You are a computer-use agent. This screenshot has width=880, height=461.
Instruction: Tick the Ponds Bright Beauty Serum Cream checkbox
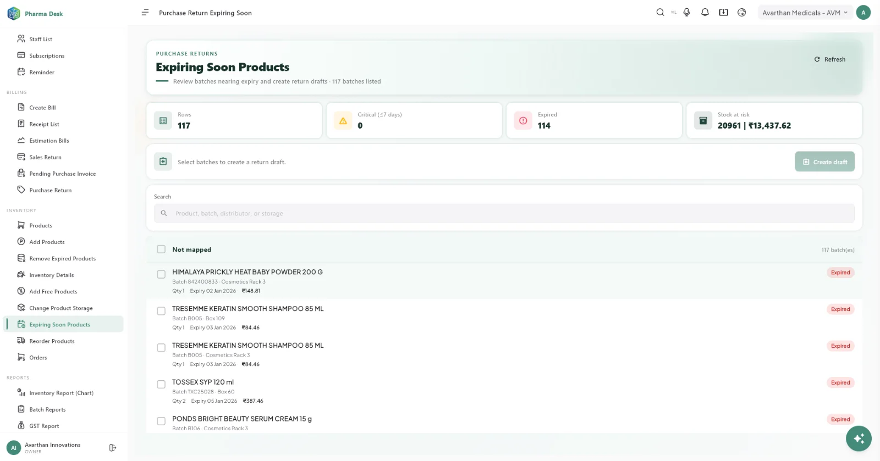click(x=161, y=421)
